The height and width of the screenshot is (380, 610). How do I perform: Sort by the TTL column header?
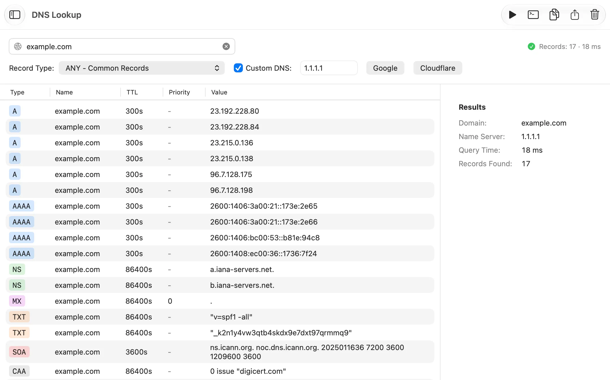132,92
